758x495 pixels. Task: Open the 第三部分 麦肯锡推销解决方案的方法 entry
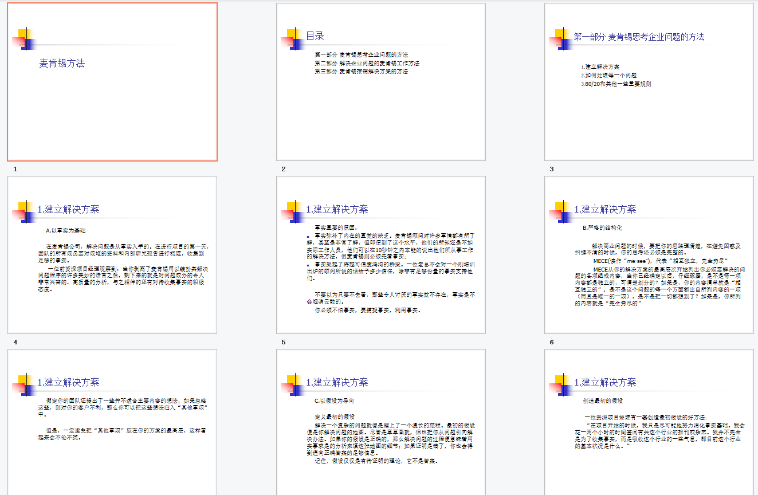[360, 72]
